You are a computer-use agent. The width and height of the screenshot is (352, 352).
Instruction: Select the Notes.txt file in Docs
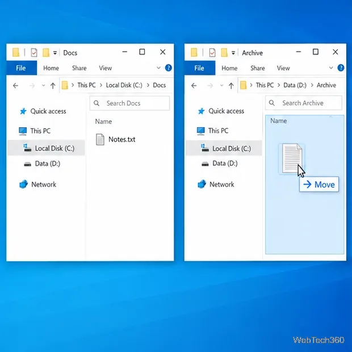116,140
